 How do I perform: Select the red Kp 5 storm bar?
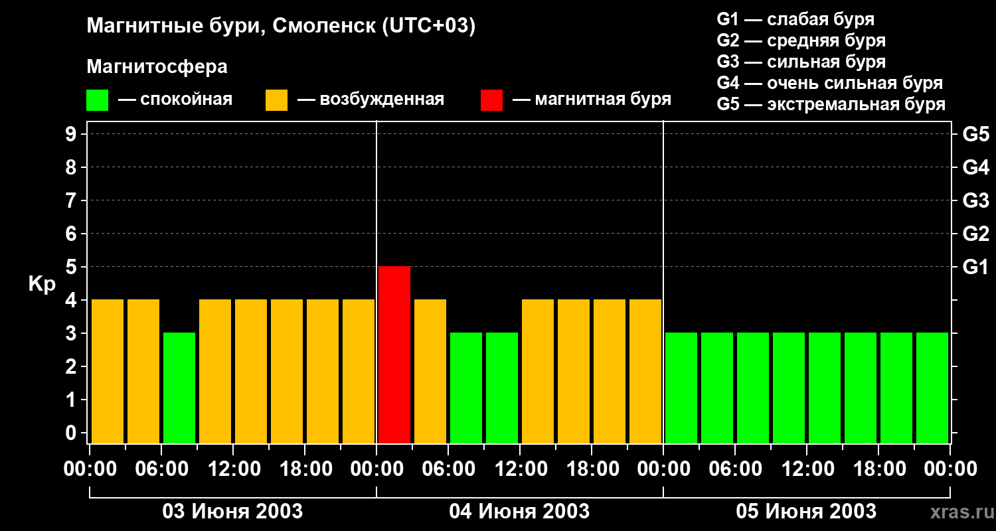click(394, 354)
